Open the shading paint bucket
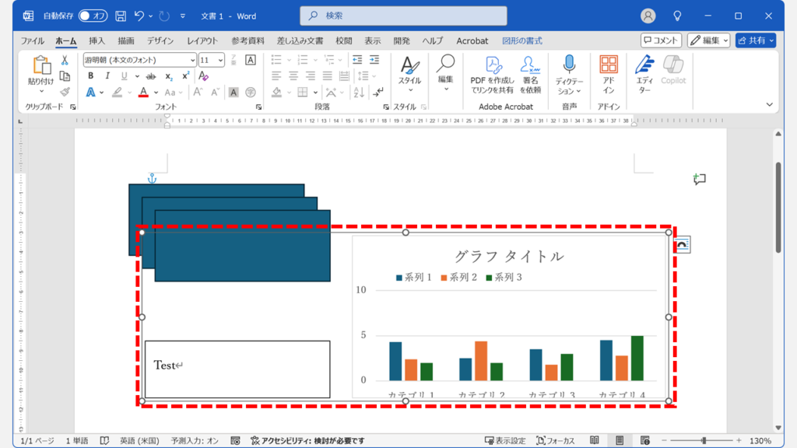This screenshot has height=448, width=797. coord(276,93)
